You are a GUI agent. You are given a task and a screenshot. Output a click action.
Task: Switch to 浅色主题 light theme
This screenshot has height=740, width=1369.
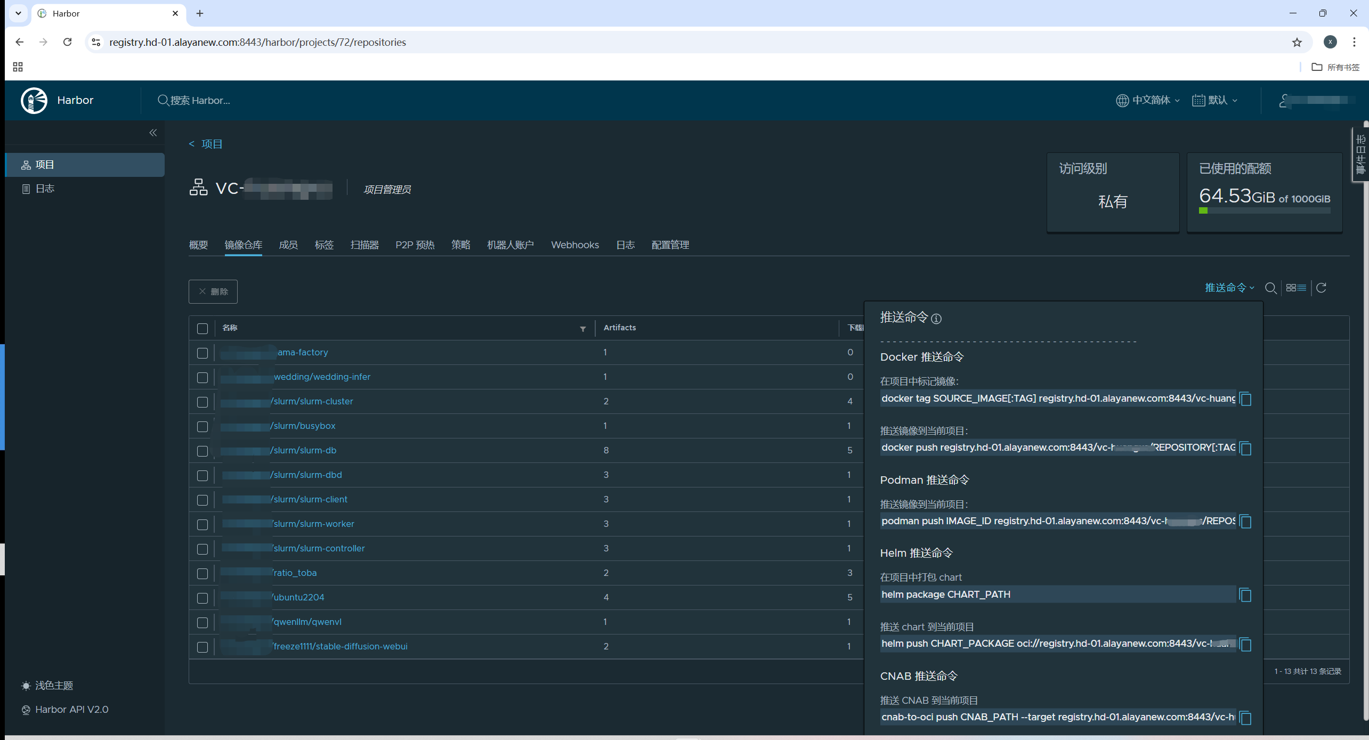point(53,686)
